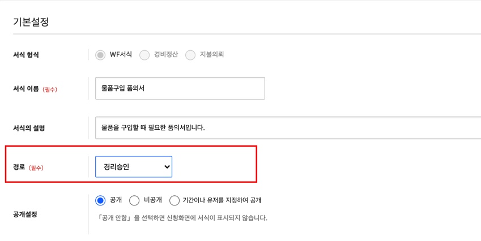Click the 서식 형식 row label
The image size is (481, 241).
click(26, 55)
